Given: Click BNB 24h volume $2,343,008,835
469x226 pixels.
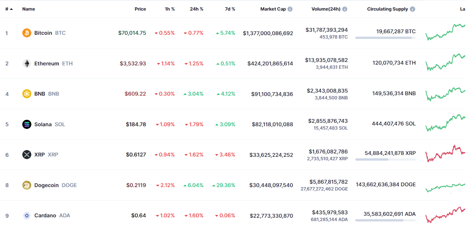Looking at the screenshot, I should click(x=327, y=91).
